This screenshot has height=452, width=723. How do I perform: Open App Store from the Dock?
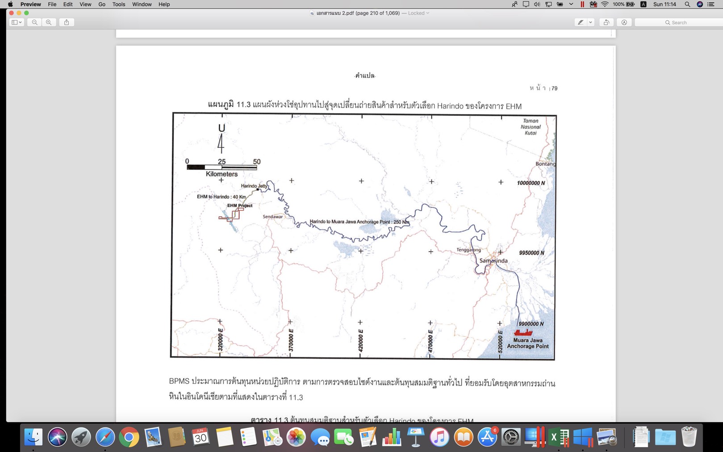tap(487, 437)
